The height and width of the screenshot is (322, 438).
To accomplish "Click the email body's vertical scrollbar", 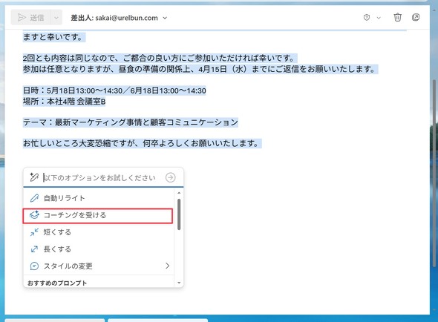I will (x=434, y=173).
